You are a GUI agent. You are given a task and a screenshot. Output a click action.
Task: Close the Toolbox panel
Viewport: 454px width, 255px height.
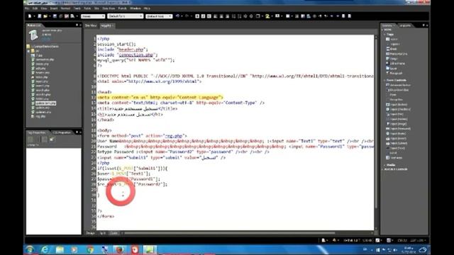[427, 25]
